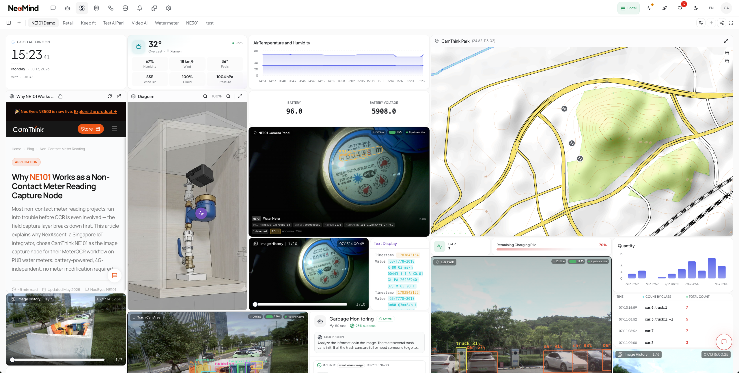Open the floating red chat button
The height and width of the screenshot is (373, 739).
[724, 342]
